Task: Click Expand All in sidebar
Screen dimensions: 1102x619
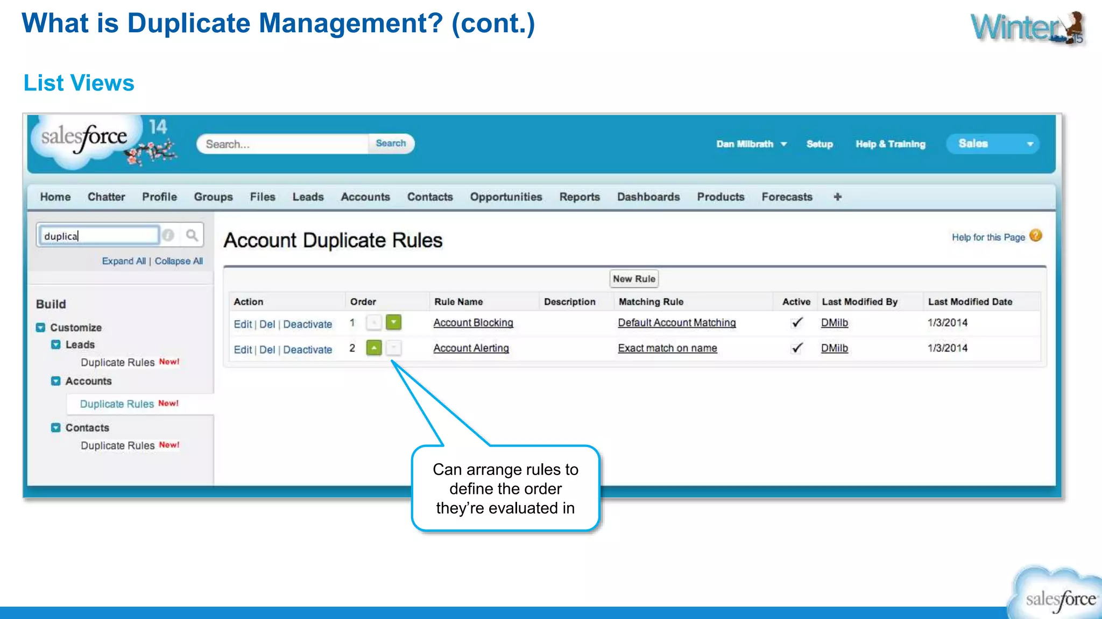Action: pyautogui.click(x=124, y=261)
